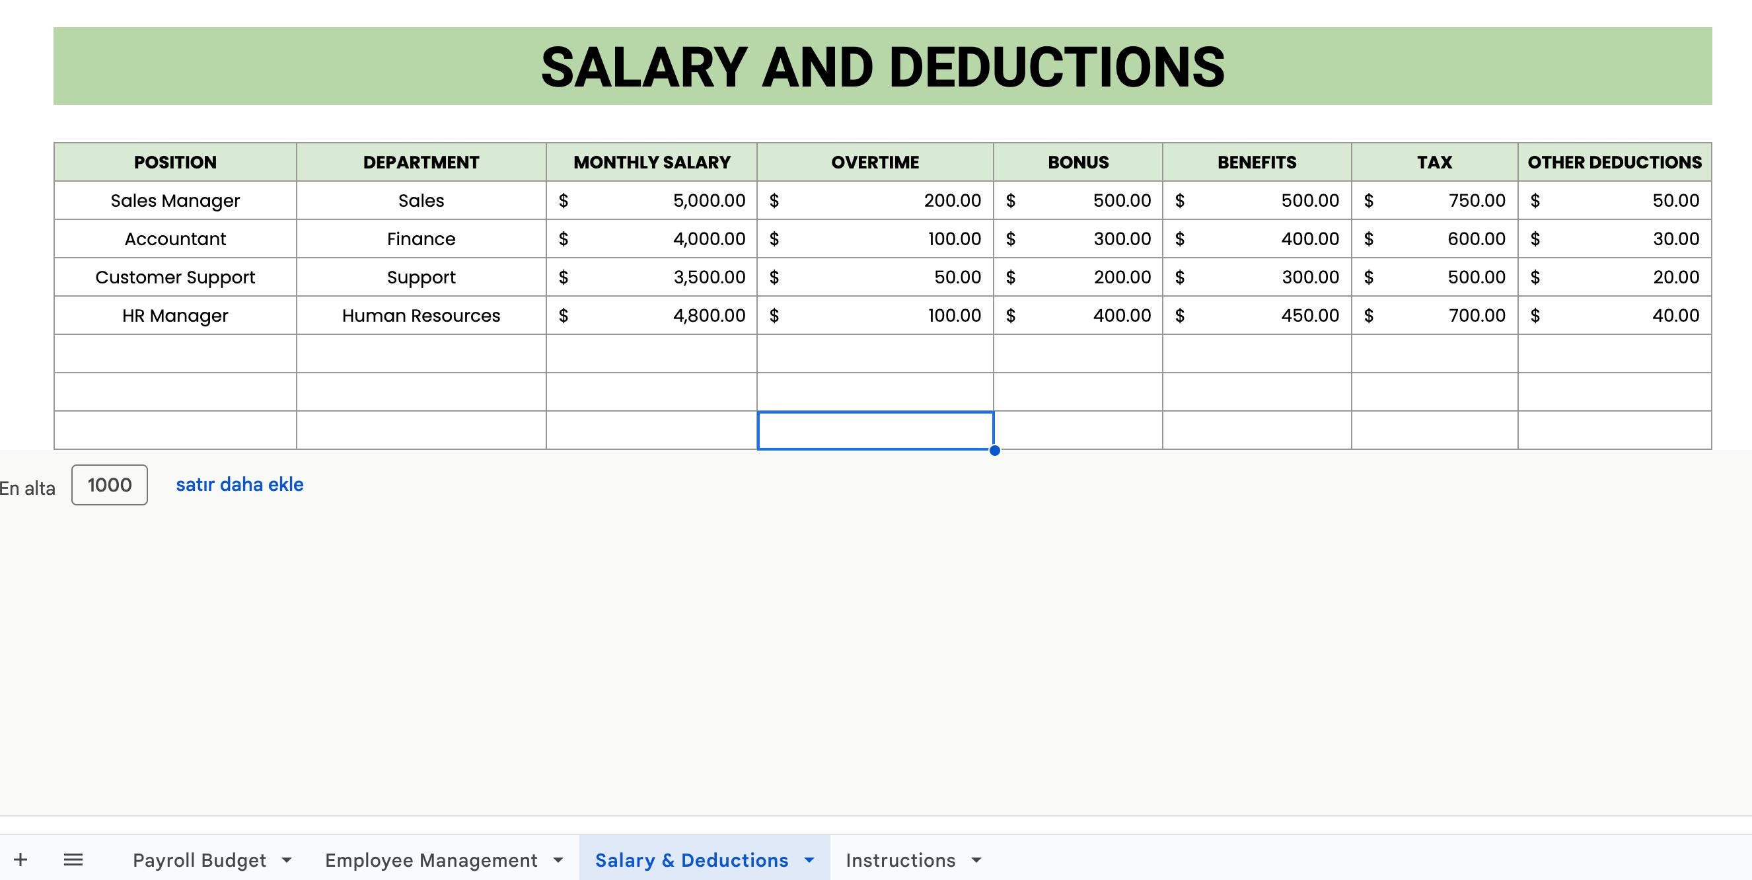
Task: Click the MONTHLY SALARY column header
Action: (x=651, y=162)
